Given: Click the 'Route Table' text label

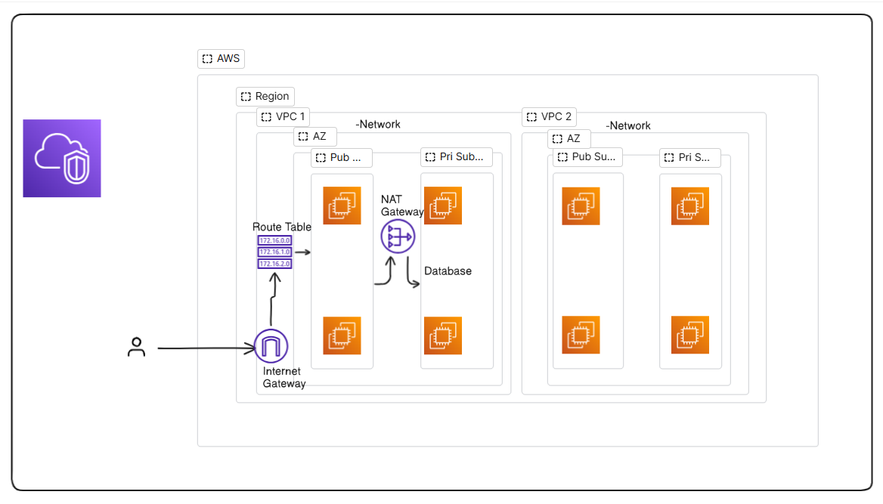Looking at the screenshot, I should pyautogui.click(x=281, y=227).
